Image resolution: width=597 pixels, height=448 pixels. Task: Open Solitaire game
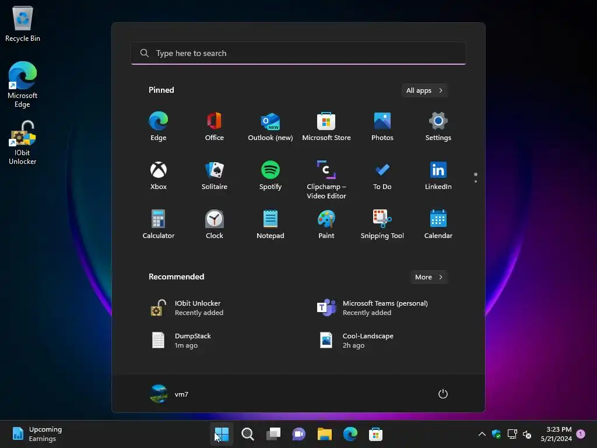pos(215,176)
